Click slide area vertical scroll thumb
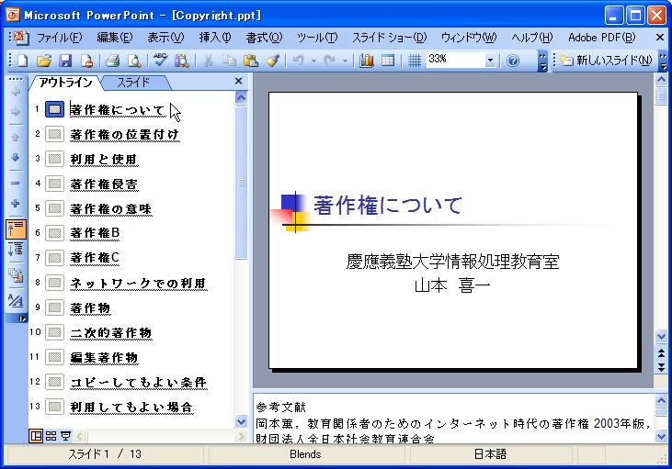This screenshot has height=469, width=672. pos(661,95)
